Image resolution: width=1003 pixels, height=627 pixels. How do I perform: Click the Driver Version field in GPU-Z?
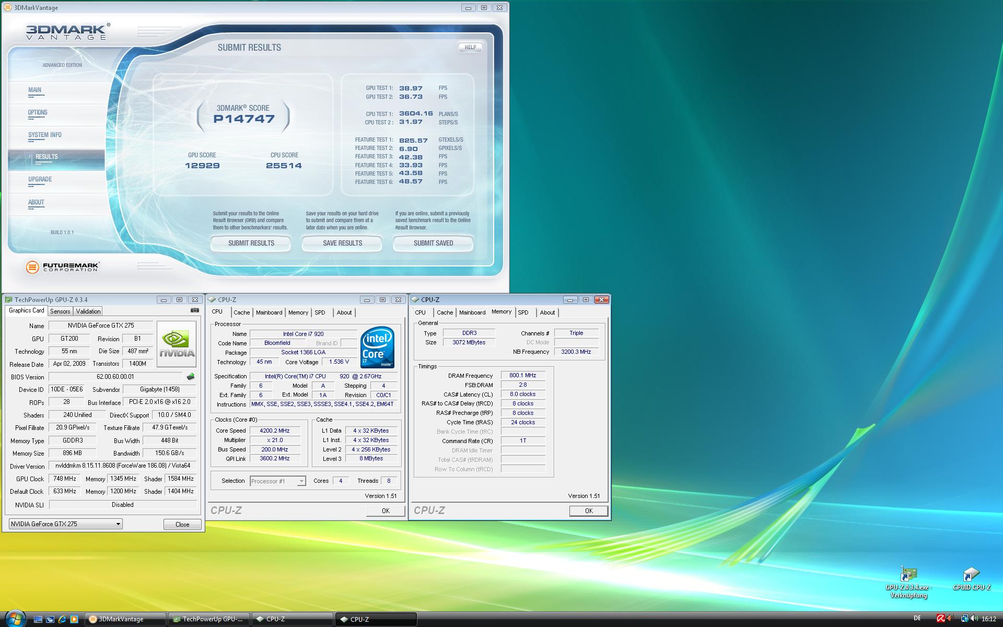coord(123,466)
